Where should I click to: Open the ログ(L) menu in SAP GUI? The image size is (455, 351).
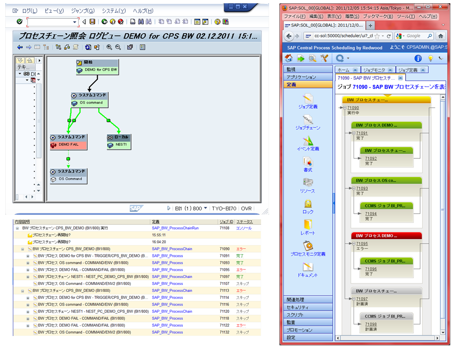coord(30,11)
